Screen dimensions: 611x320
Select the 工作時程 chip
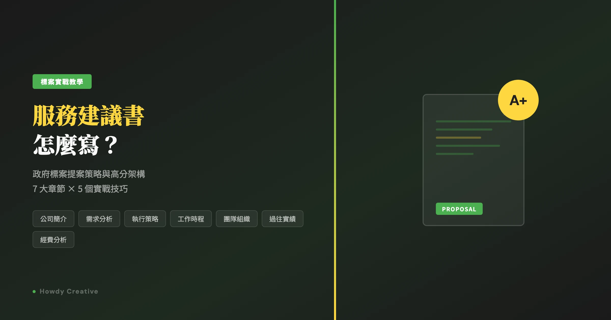point(191,219)
